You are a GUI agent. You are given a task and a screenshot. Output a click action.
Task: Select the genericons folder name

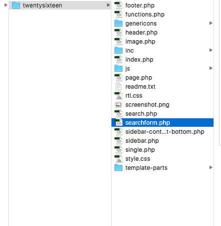click(x=141, y=24)
